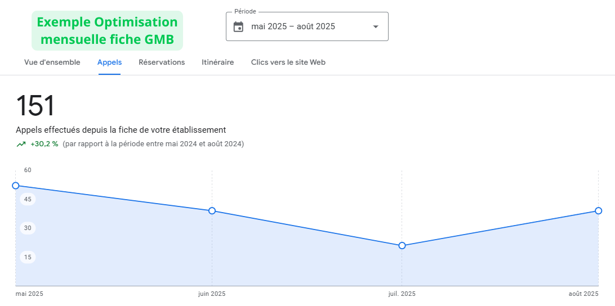
Task: Open the Clics vers le site Web tab
Action: [288, 62]
